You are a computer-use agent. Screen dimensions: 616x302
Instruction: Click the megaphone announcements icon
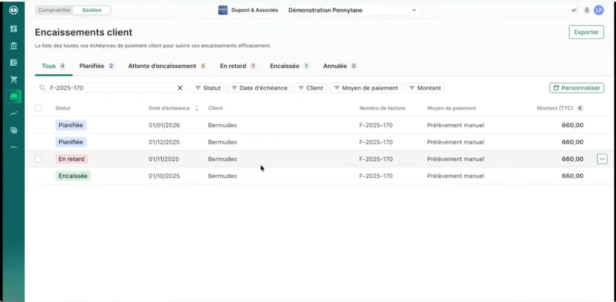coord(575,10)
